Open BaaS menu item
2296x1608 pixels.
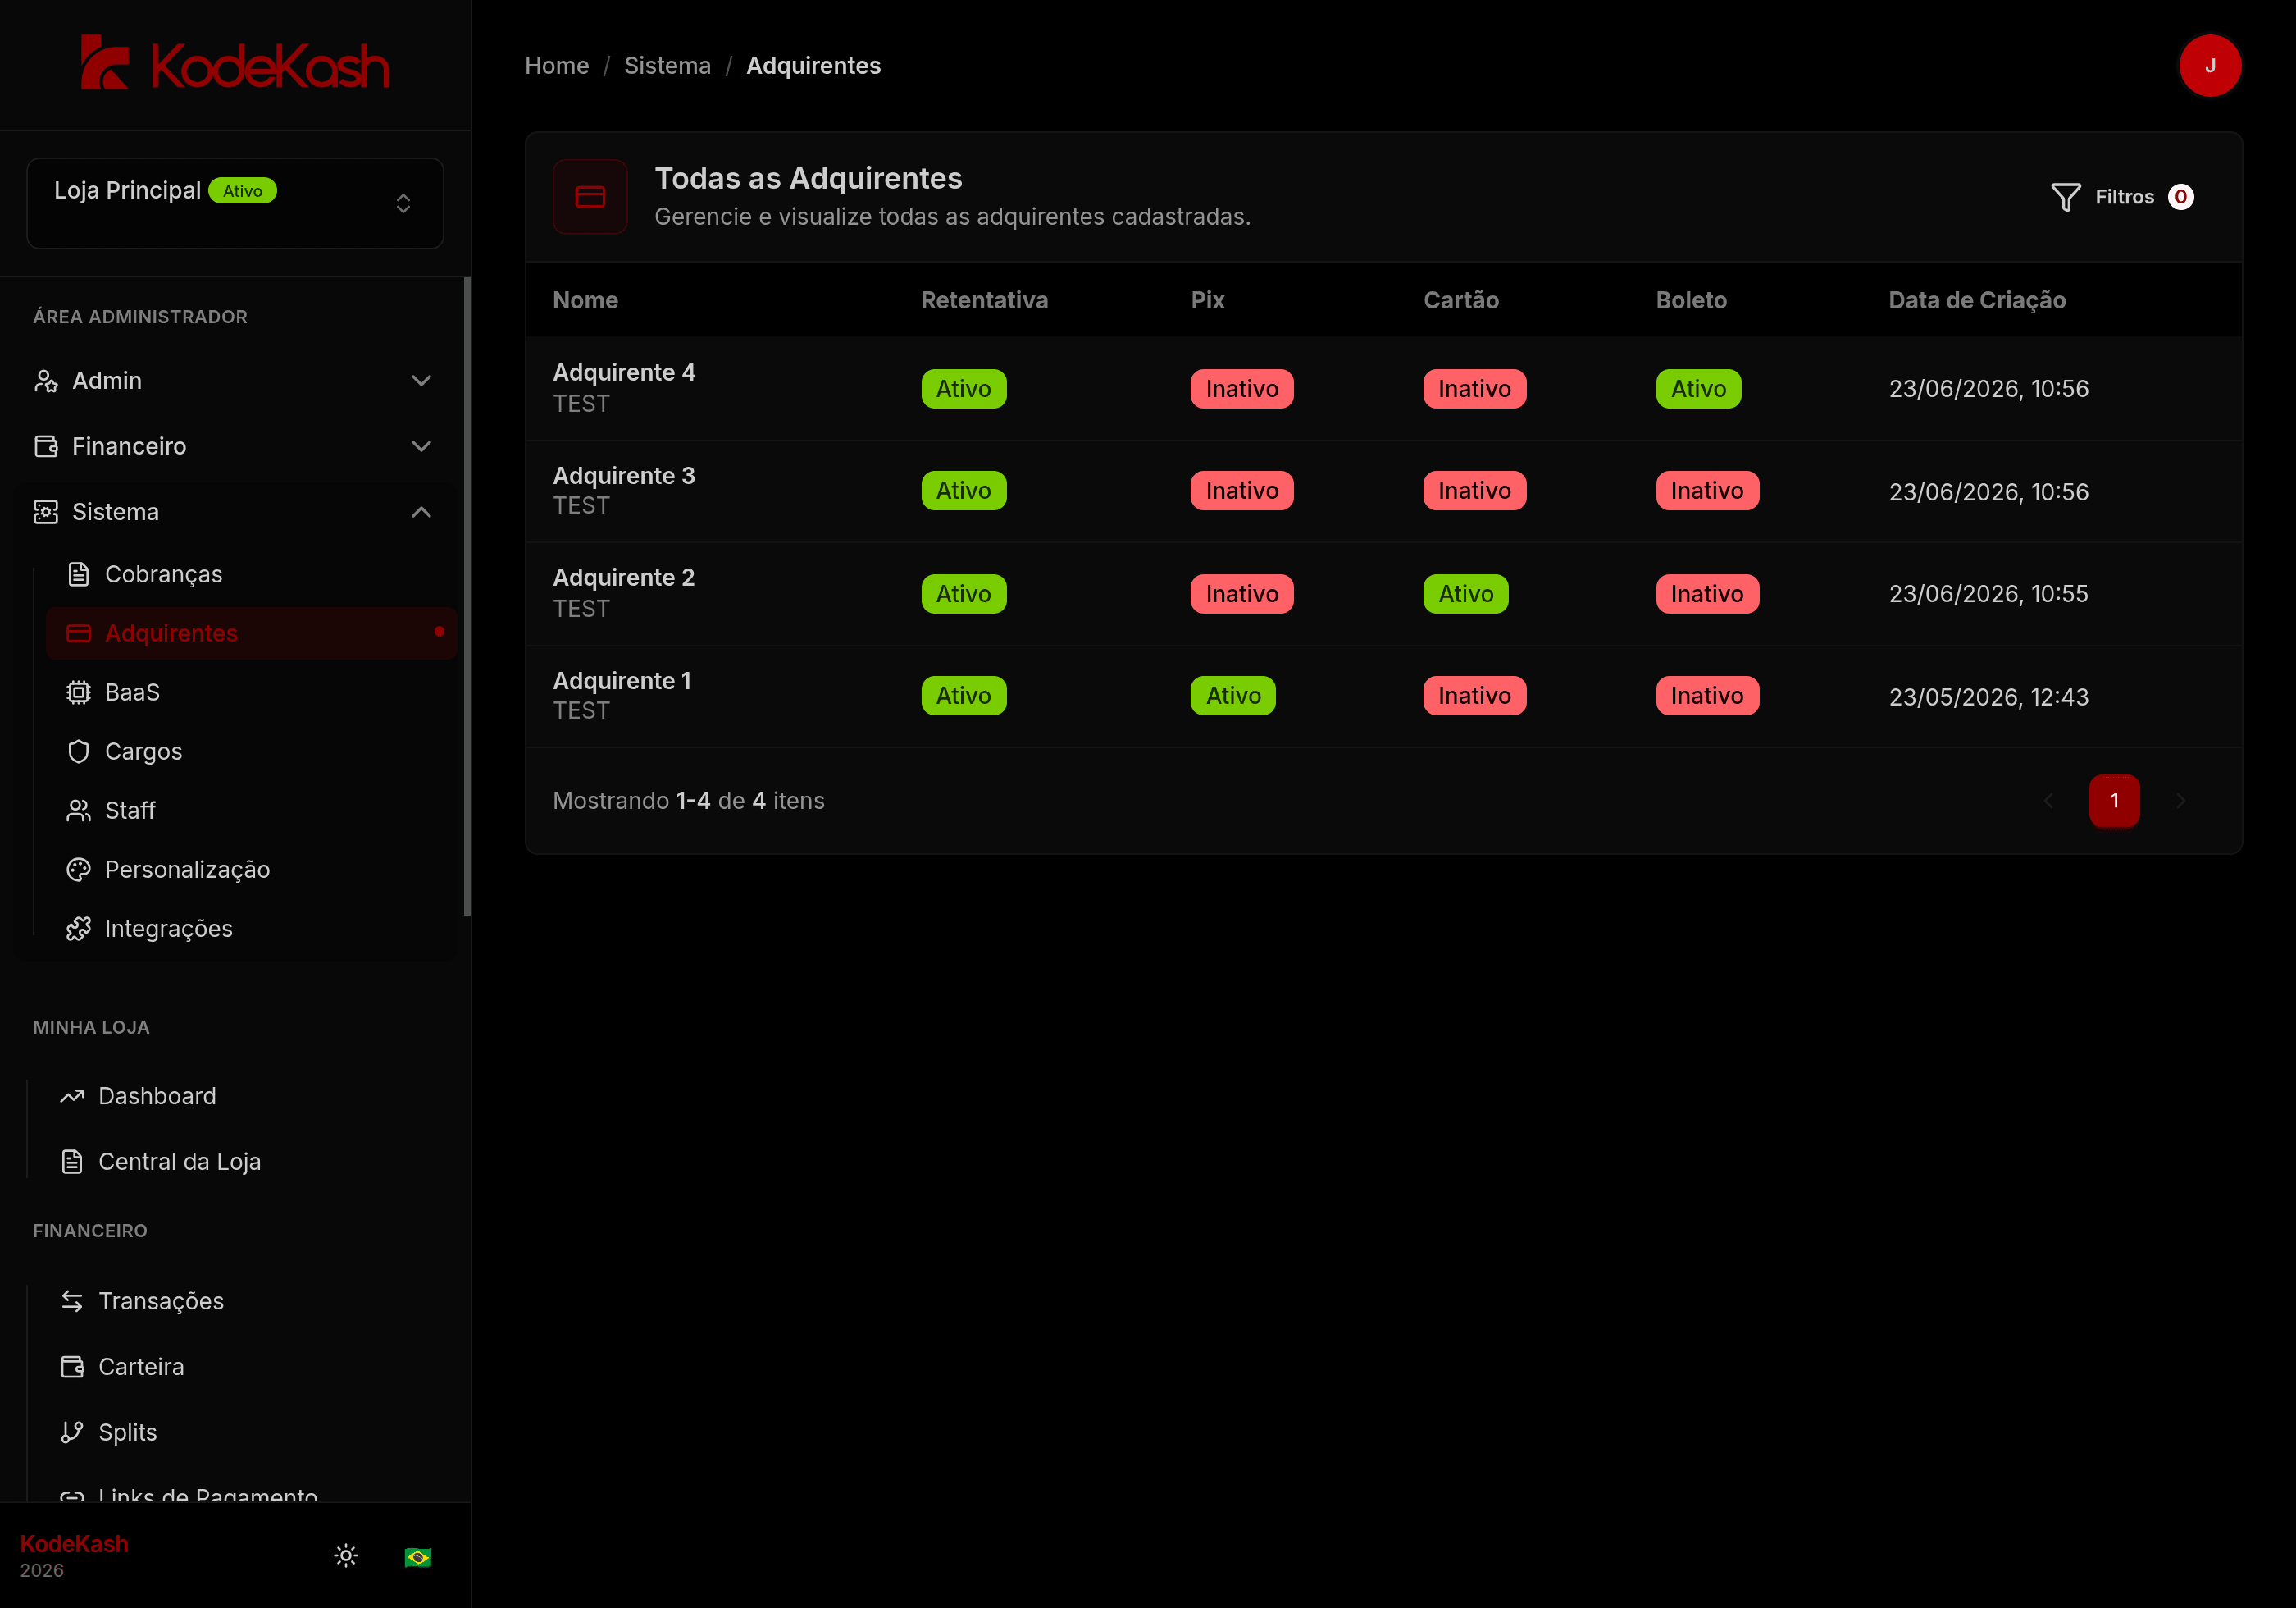tap(251, 692)
